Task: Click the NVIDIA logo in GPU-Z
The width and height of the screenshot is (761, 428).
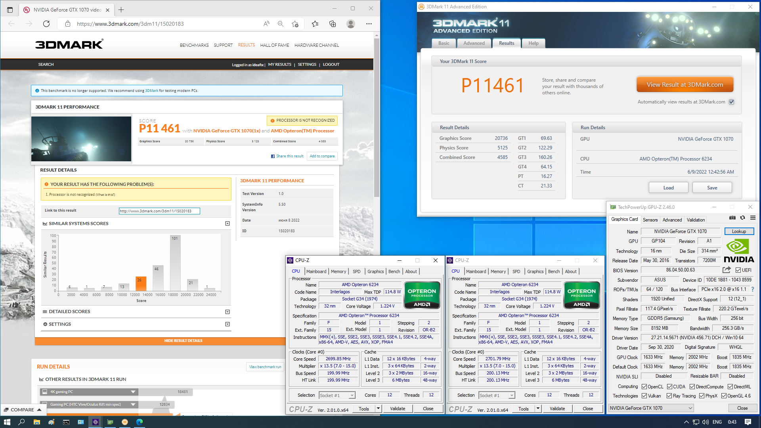Action: [739, 251]
